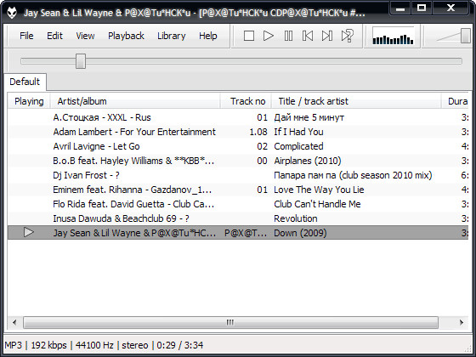This screenshot has height=357, width=476.
Task: Click the title 'Дай мне 5 минут'
Action: (x=309, y=117)
